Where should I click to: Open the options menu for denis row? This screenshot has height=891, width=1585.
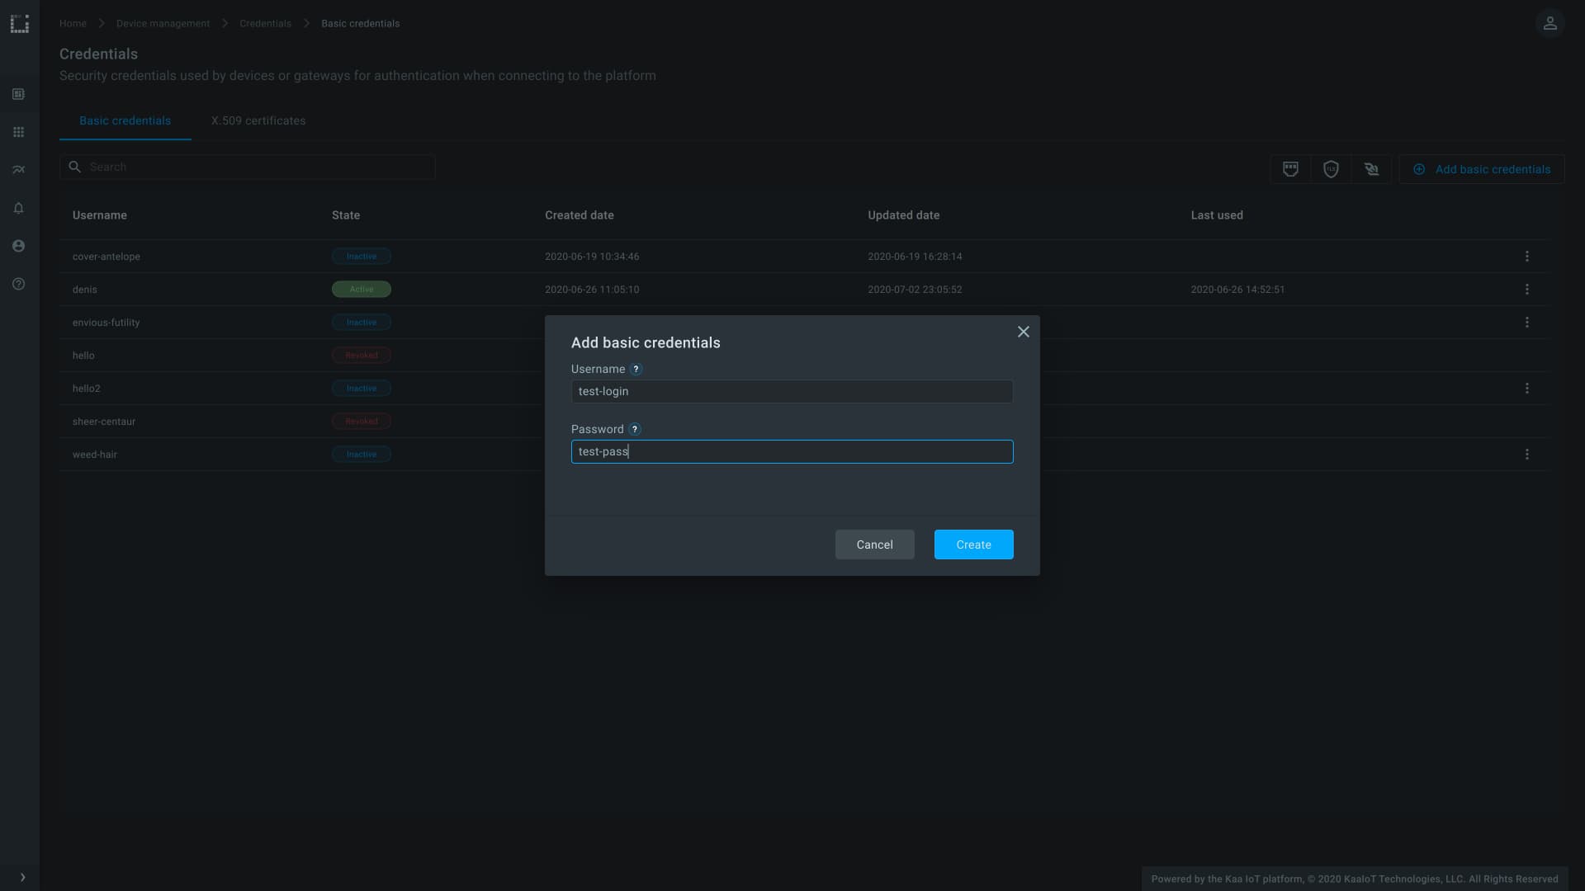point(1527,290)
